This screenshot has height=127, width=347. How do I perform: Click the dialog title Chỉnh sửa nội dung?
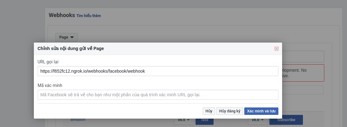pyautogui.click(x=71, y=48)
